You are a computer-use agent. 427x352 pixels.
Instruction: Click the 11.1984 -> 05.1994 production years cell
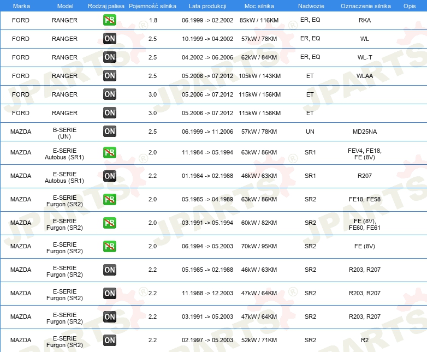tap(207, 152)
